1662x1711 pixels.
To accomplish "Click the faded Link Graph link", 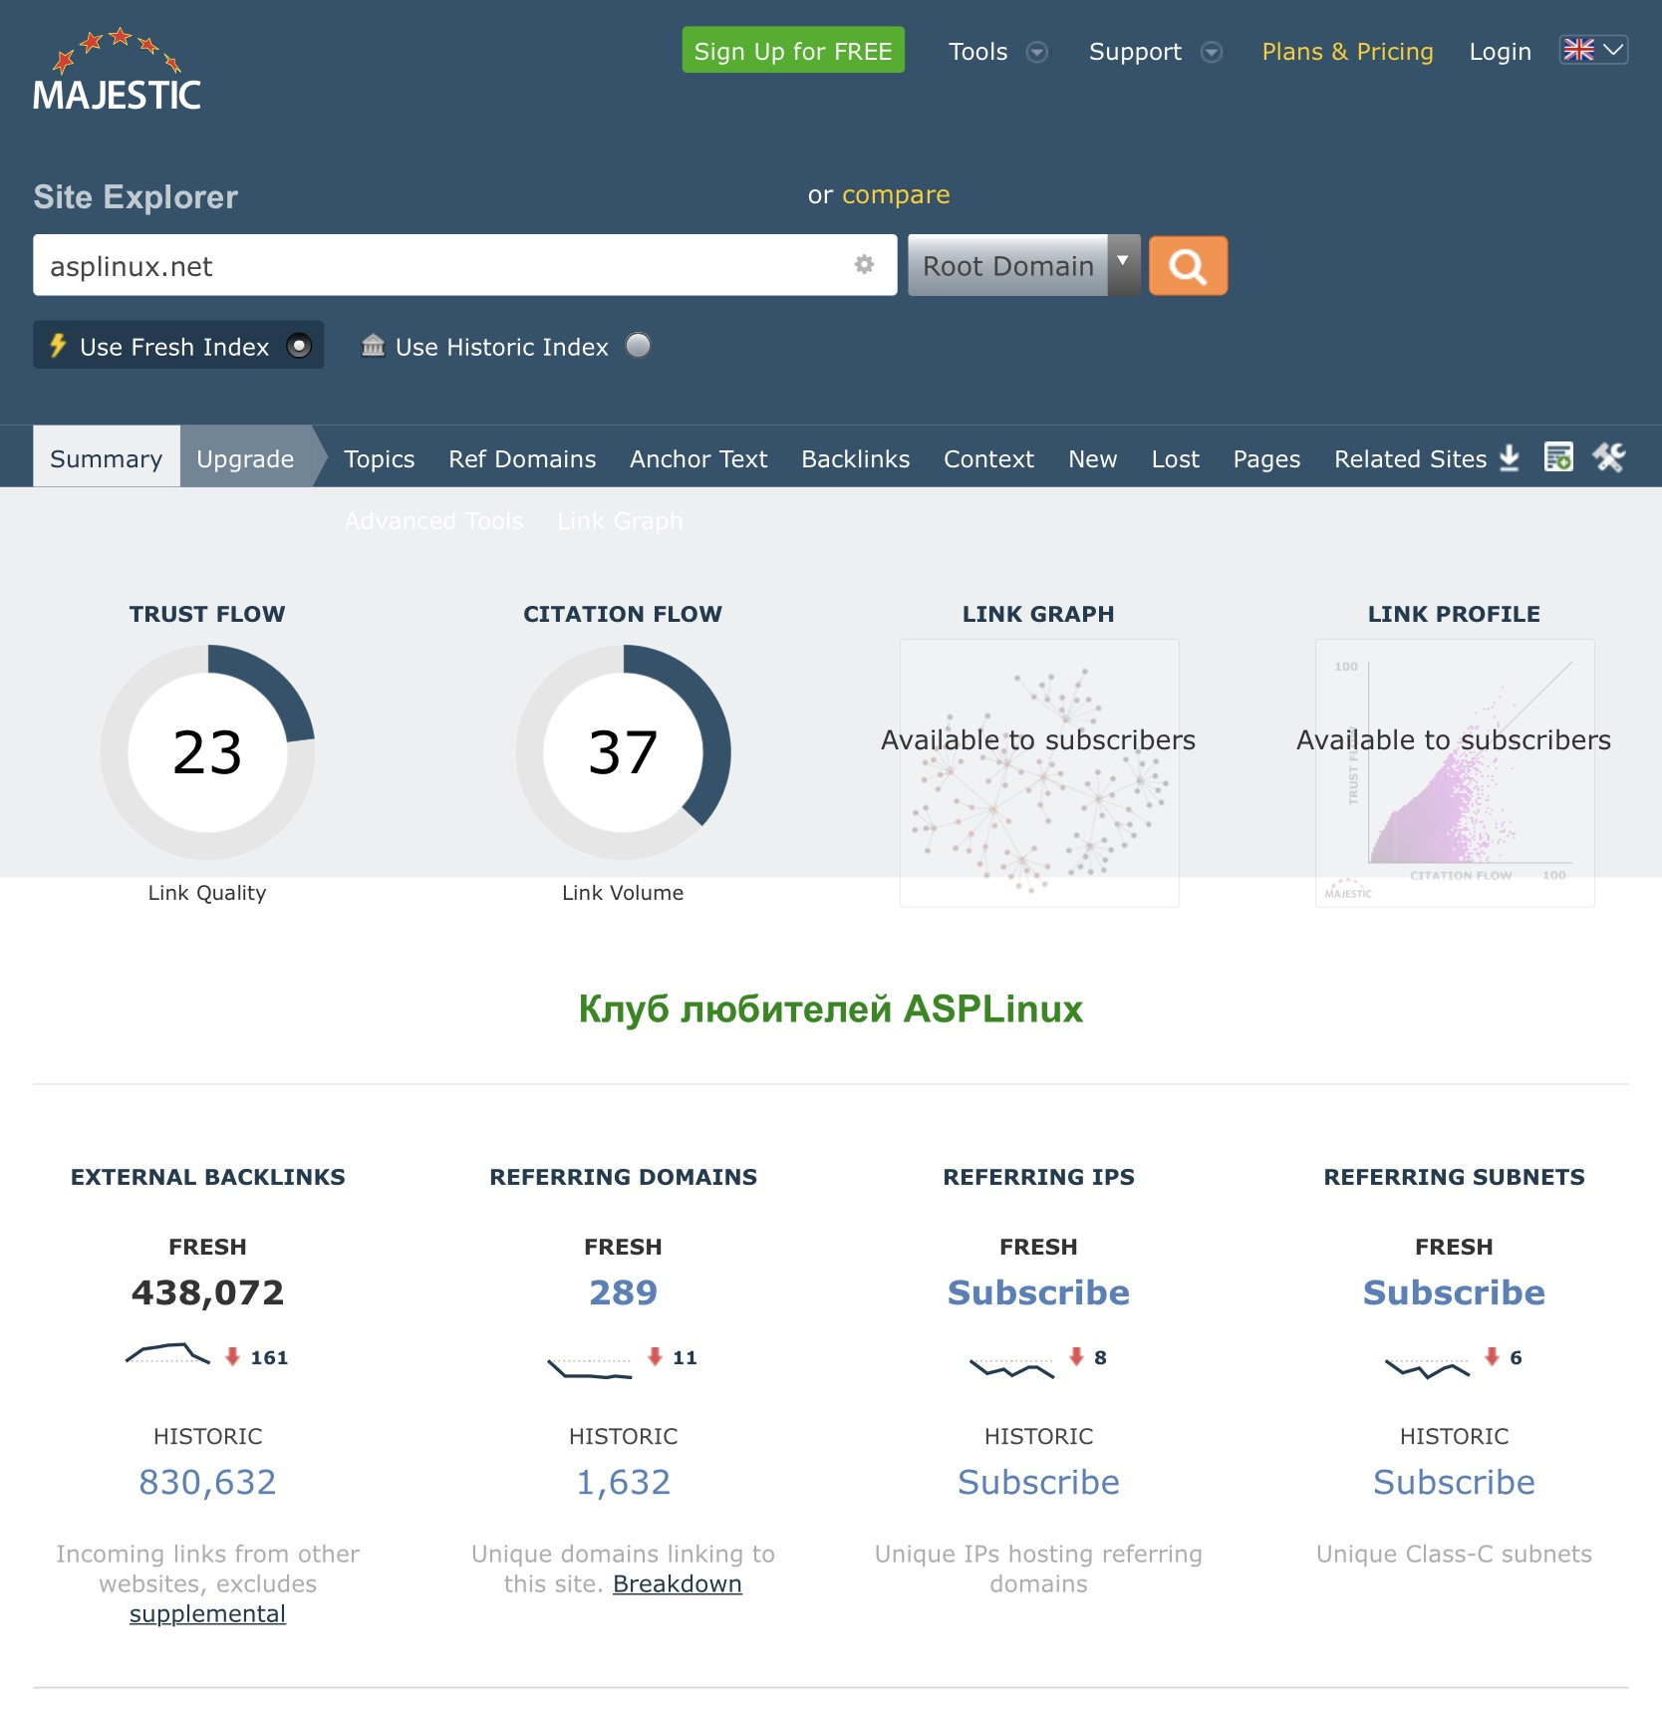I will tap(620, 520).
